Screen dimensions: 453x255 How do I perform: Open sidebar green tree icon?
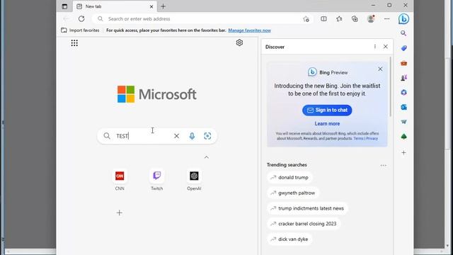point(403,137)
